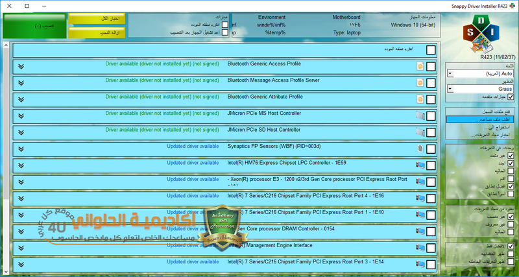Check the Bluetooth Generic Access Profile driver checkbox
Screen dimensions: 519x277
[x=431, y=66]
